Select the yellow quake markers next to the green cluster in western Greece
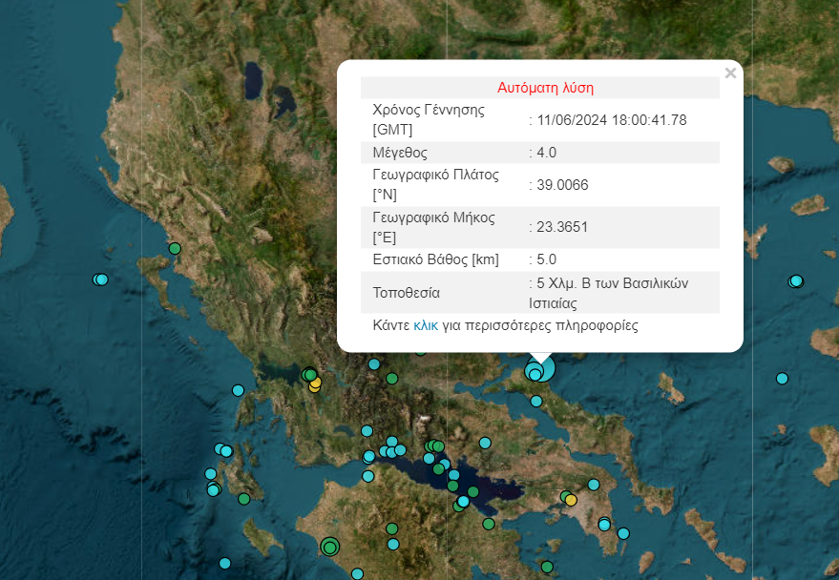The image size is (839, 580). click(315, 384)
